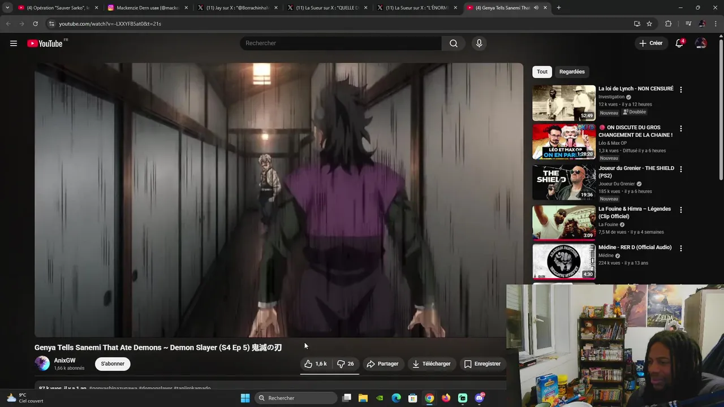Click the browser address bar URL

tap(110, 24)
